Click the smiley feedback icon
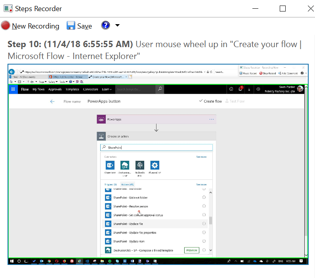The image size is (315, 278). point(231,89)
